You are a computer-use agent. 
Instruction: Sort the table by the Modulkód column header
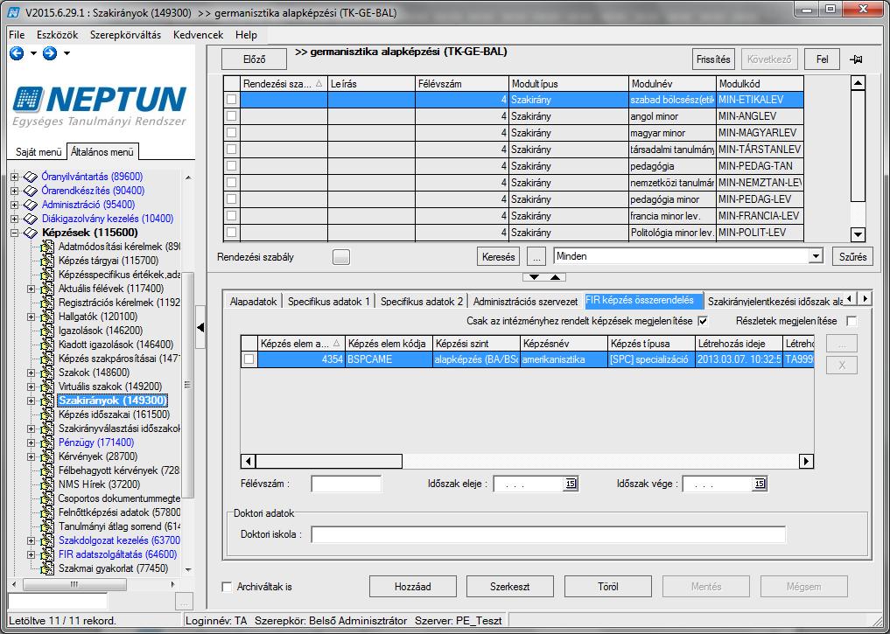pyautogui.click(x=760, y=84)
